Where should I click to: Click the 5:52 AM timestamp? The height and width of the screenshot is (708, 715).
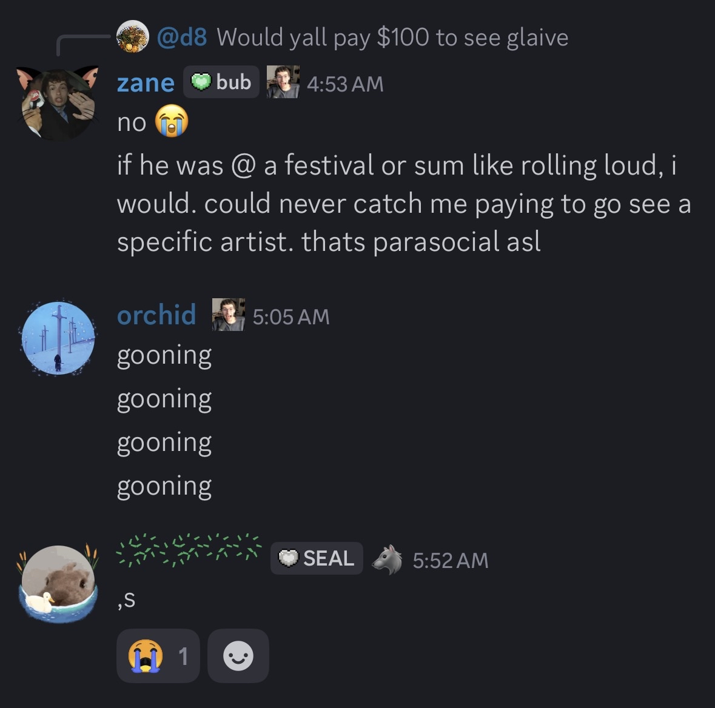coord(451,560)
